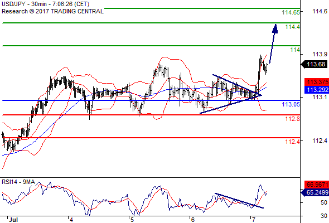Click the navy 65.2499 RSI value tag
329x223 pixels.
(315, 192)
